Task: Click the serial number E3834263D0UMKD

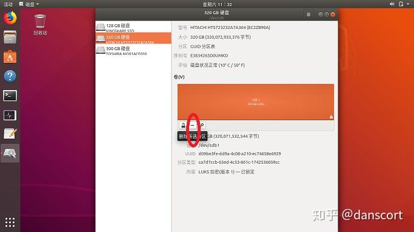Action: tap(209, 56)
